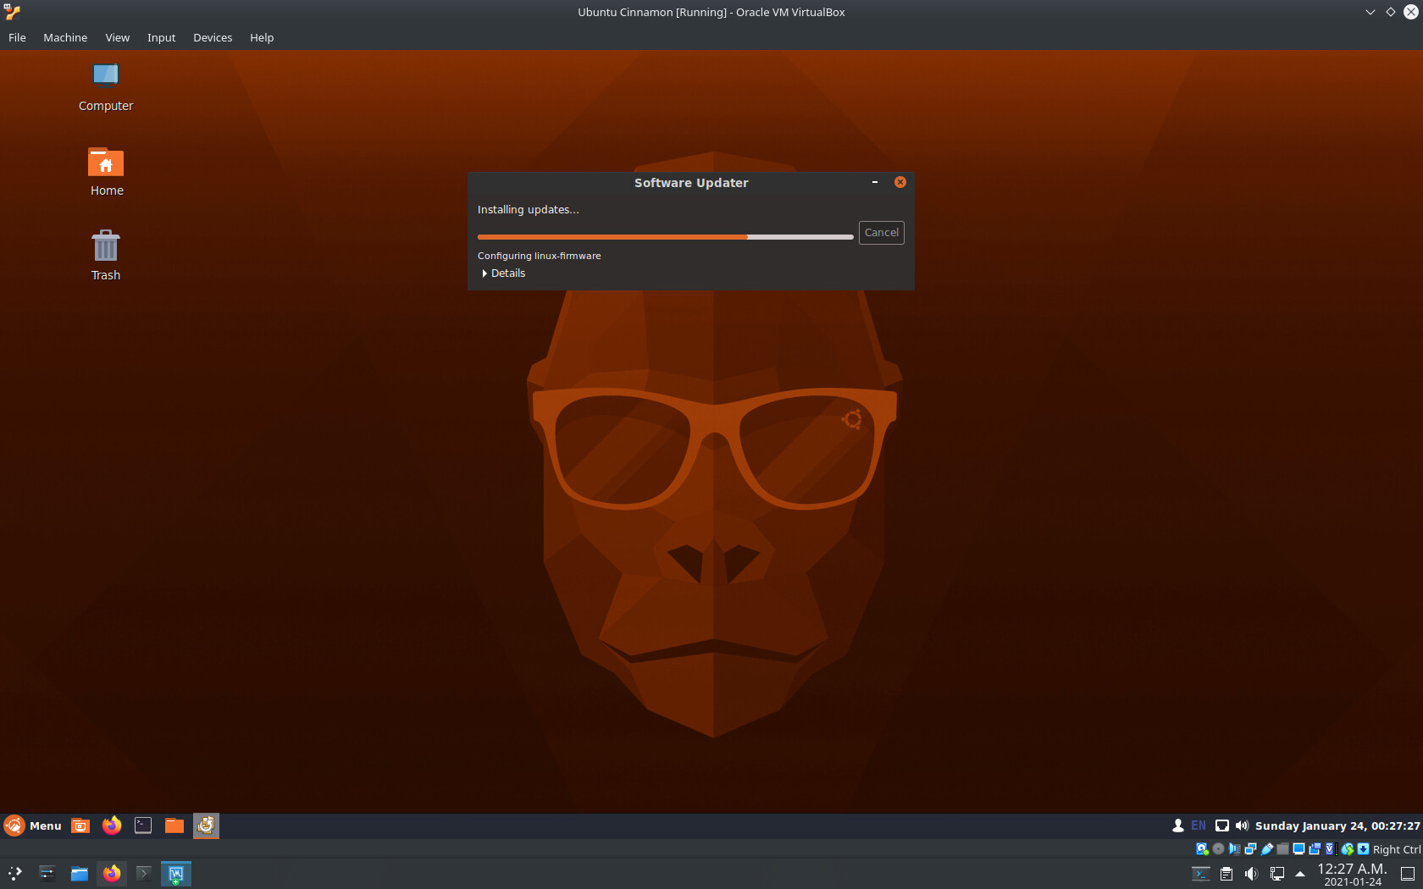This screenshot has width=1423, height=889.
Task: Select the VirtualBox VM host taskbar entry
Action: (x=176, y=873)
